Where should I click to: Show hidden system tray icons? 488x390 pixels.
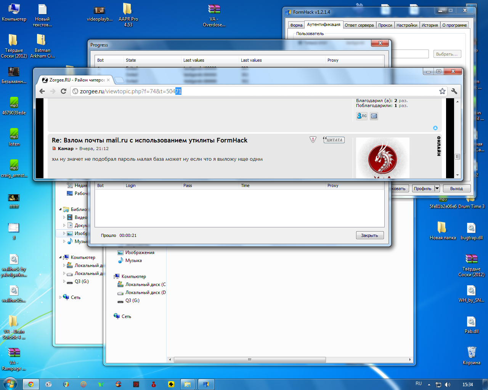coord(429,385)
